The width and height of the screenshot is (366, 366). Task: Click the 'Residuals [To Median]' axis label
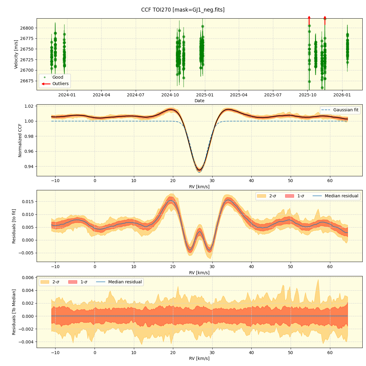(x=14, y=312)
